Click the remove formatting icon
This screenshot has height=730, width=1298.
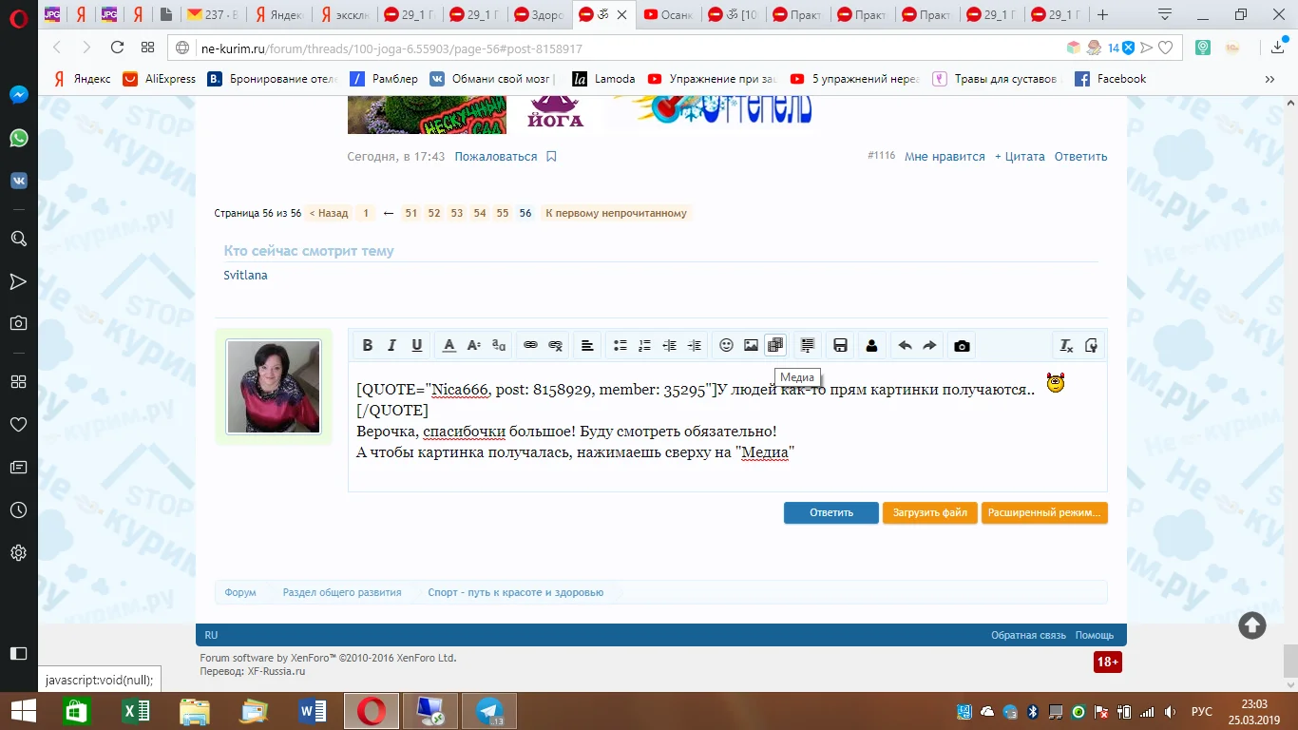click(x=1066, y=346)
